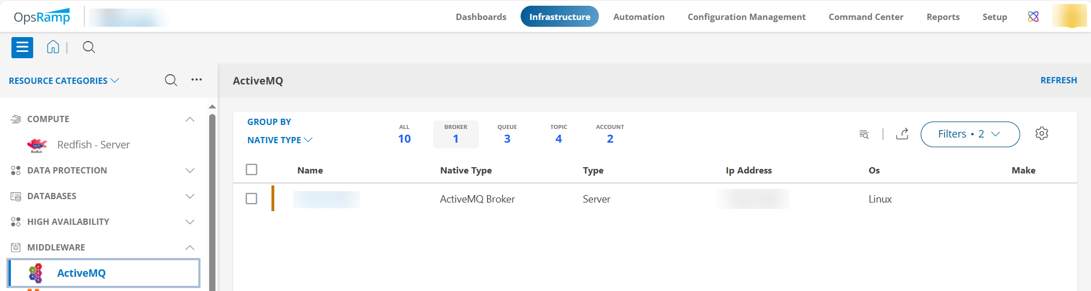Open resource categories more options (three dots)
The width and height of the screenshot is (1091, 291).
coord(197,79)
